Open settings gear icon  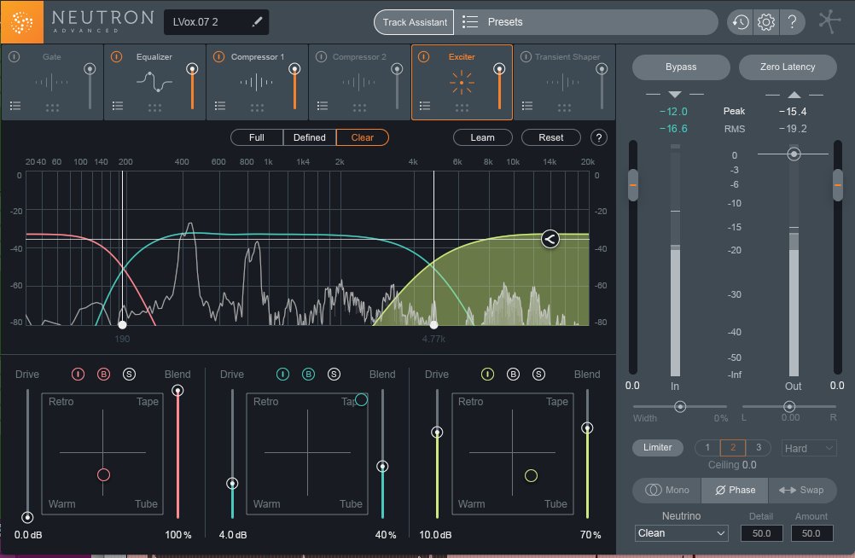(765, 22)
